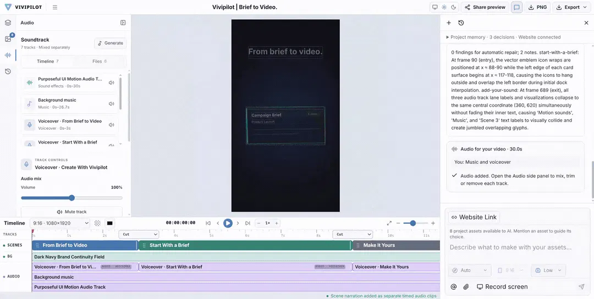
Task: Switch to Files 6 tab
Action: [x=100, y=62]
